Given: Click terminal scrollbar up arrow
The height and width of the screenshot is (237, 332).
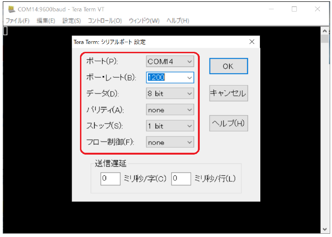Looking at the screenshot, I should coord(325,31).
